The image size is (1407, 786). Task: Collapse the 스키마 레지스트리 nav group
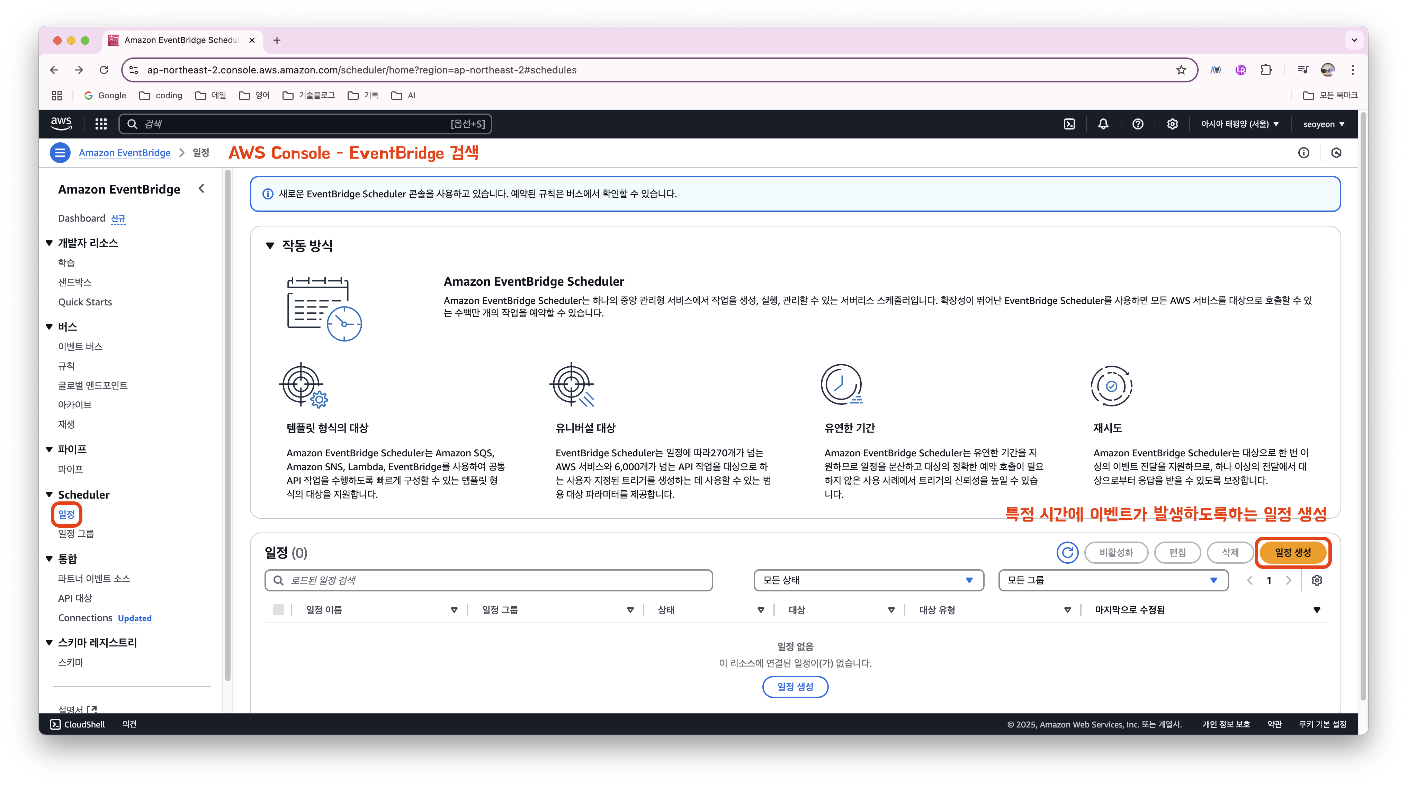point(49,643)
